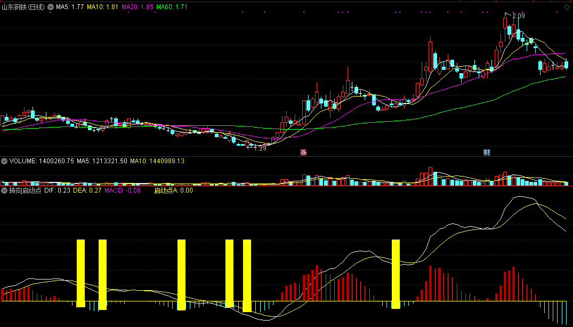Image resolution: width=573 pixels, height=327 pixels.
Task: Click the MACD: -0.08 value
Action: [x=123, y=190]
